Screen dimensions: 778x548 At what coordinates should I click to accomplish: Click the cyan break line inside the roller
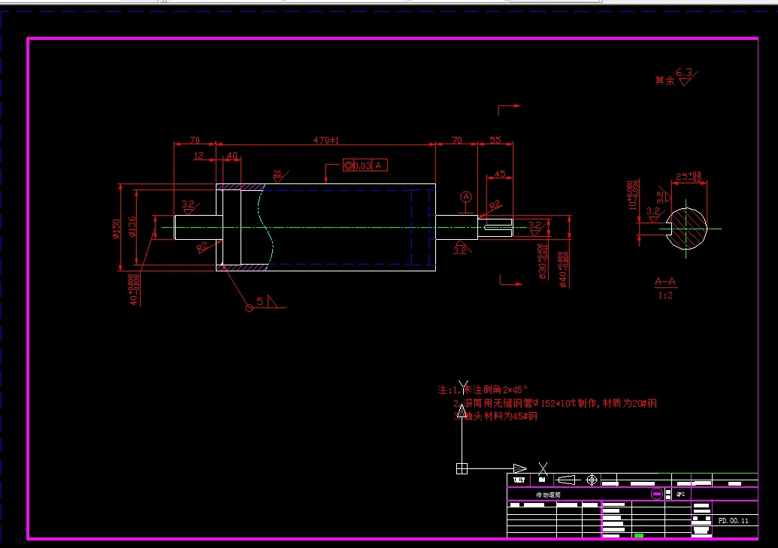coord(265,228)
